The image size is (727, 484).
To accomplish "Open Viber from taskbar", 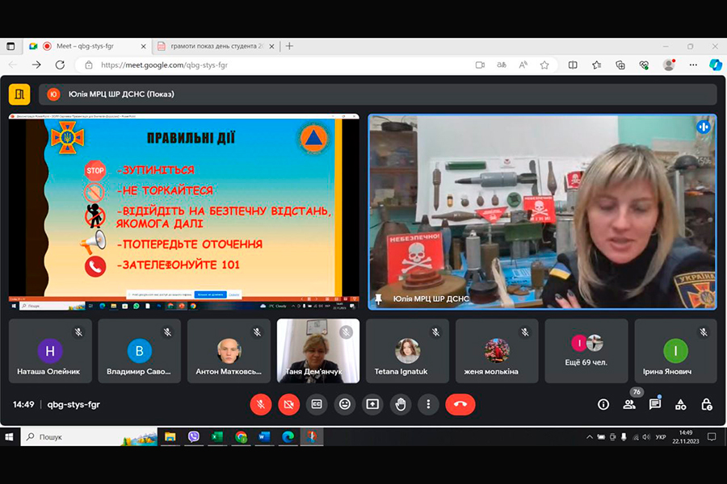I will coord(194,436).
